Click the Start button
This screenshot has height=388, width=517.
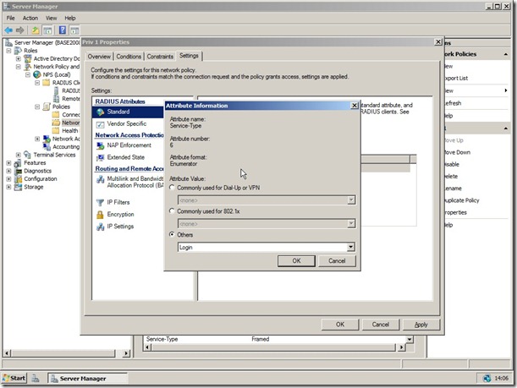point(14,378)
